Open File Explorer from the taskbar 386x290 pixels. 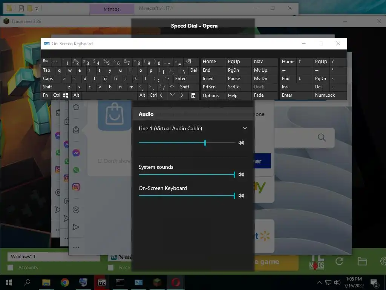tap(46, 282)
